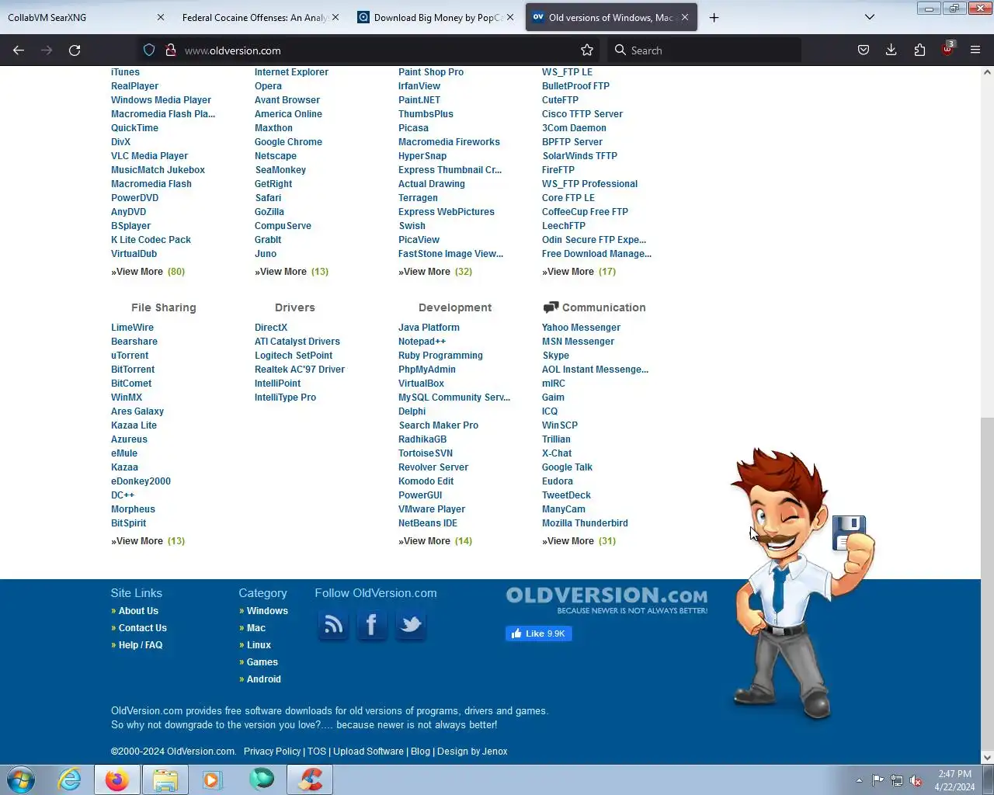Switch to the CollabVM SearXNG tab
Screen dimensions: 994x795
(x=78, y=17)
